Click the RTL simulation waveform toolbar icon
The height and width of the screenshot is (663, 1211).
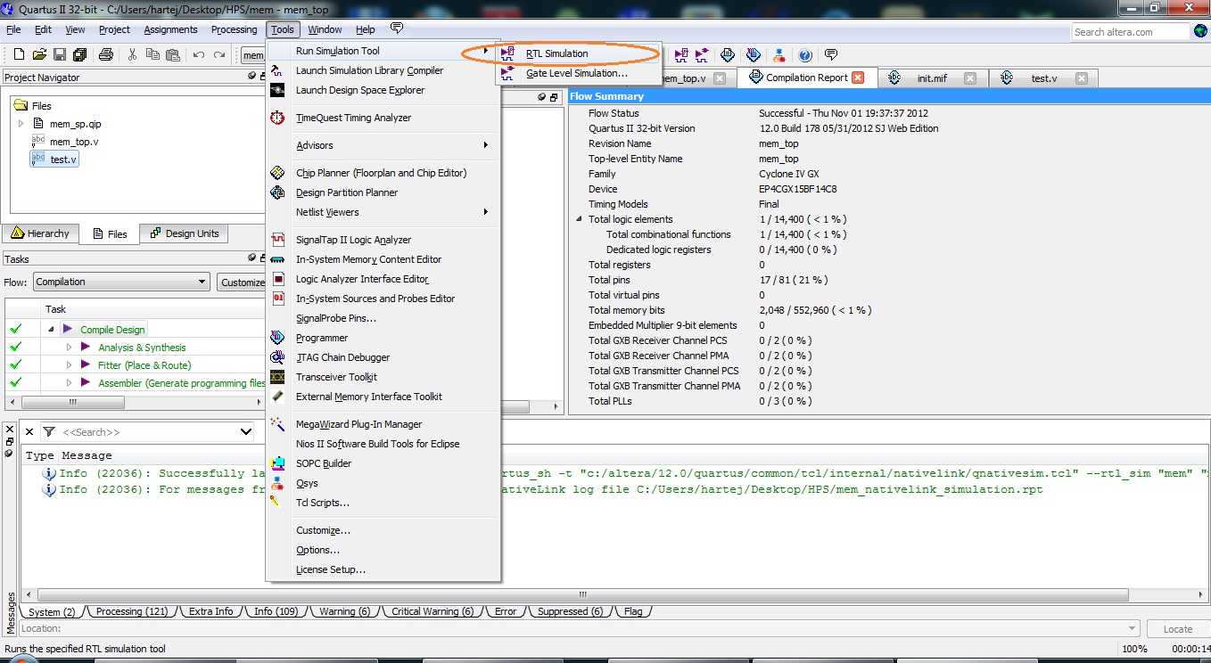(x=682, y=55)
